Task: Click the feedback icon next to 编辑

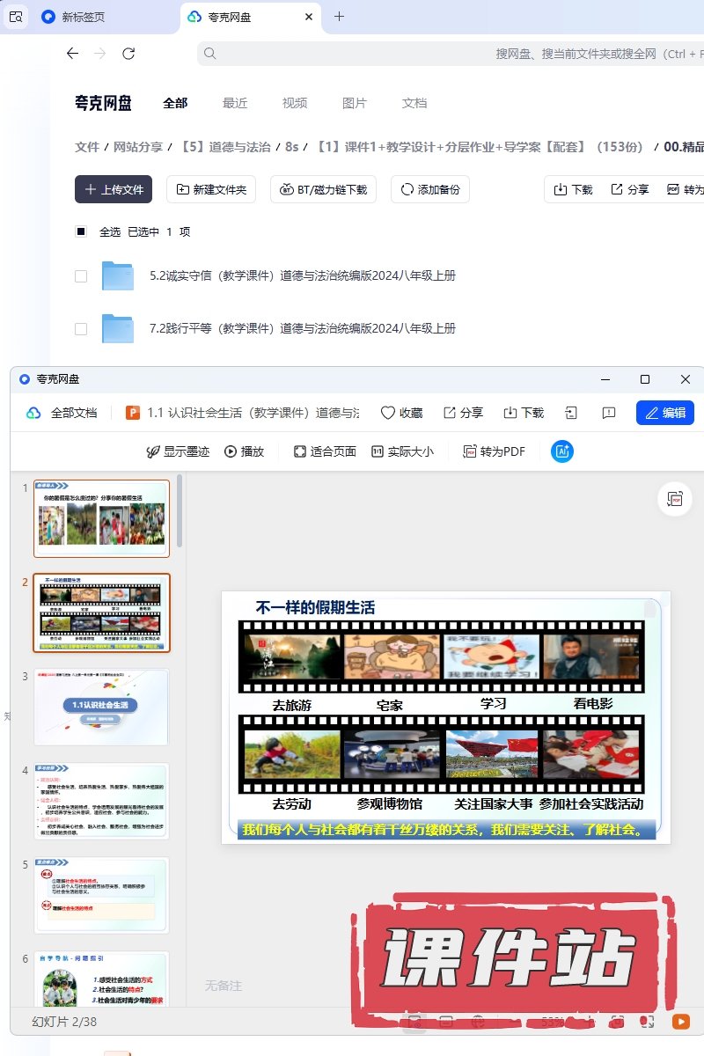Action: pos(608,413)
